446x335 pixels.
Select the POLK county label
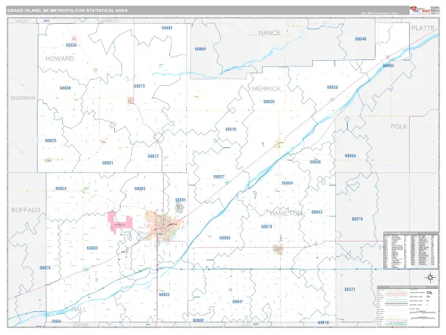click(399, 126)
